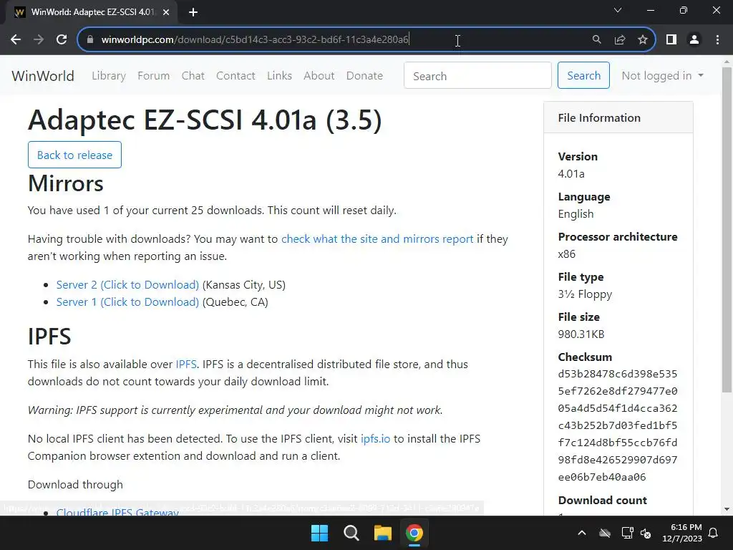
Task: Download from Server 1 (Quebec)
Action: [127, 302]
